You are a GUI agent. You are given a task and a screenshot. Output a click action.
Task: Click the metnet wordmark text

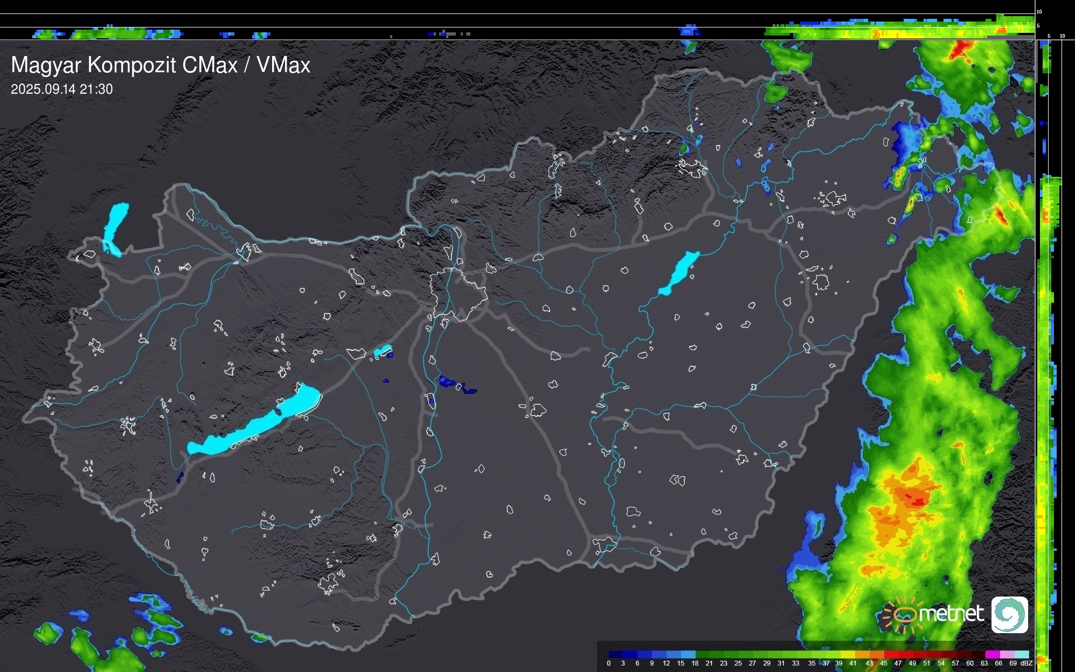pos(951,614)
